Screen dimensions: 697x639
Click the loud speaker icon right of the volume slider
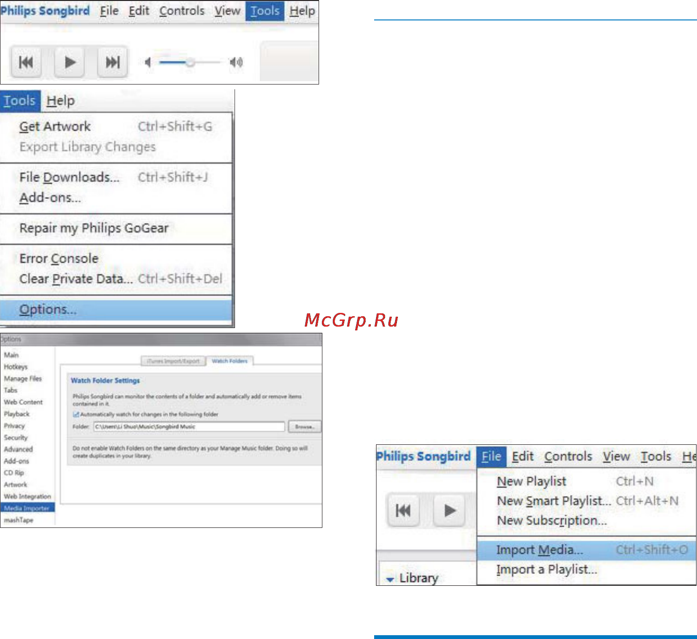coord(236,62)
